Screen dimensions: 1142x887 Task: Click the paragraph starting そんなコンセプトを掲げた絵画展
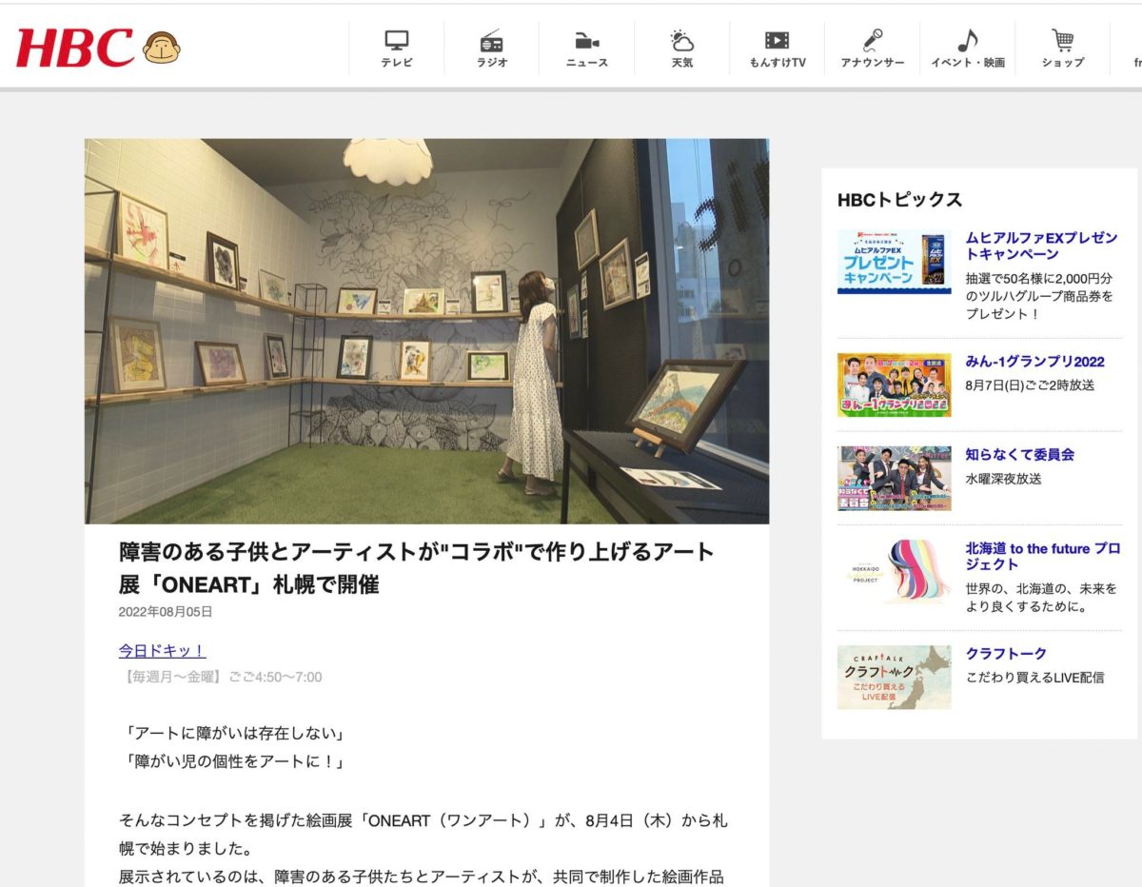423,834
